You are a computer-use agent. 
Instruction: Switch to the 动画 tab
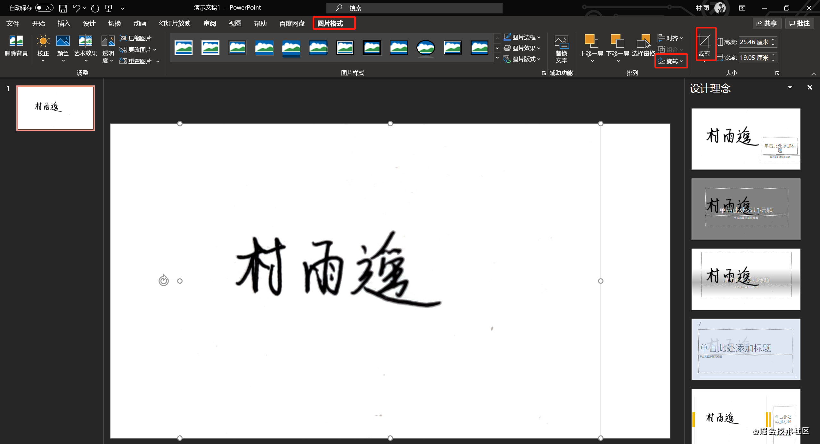(139, 23)
